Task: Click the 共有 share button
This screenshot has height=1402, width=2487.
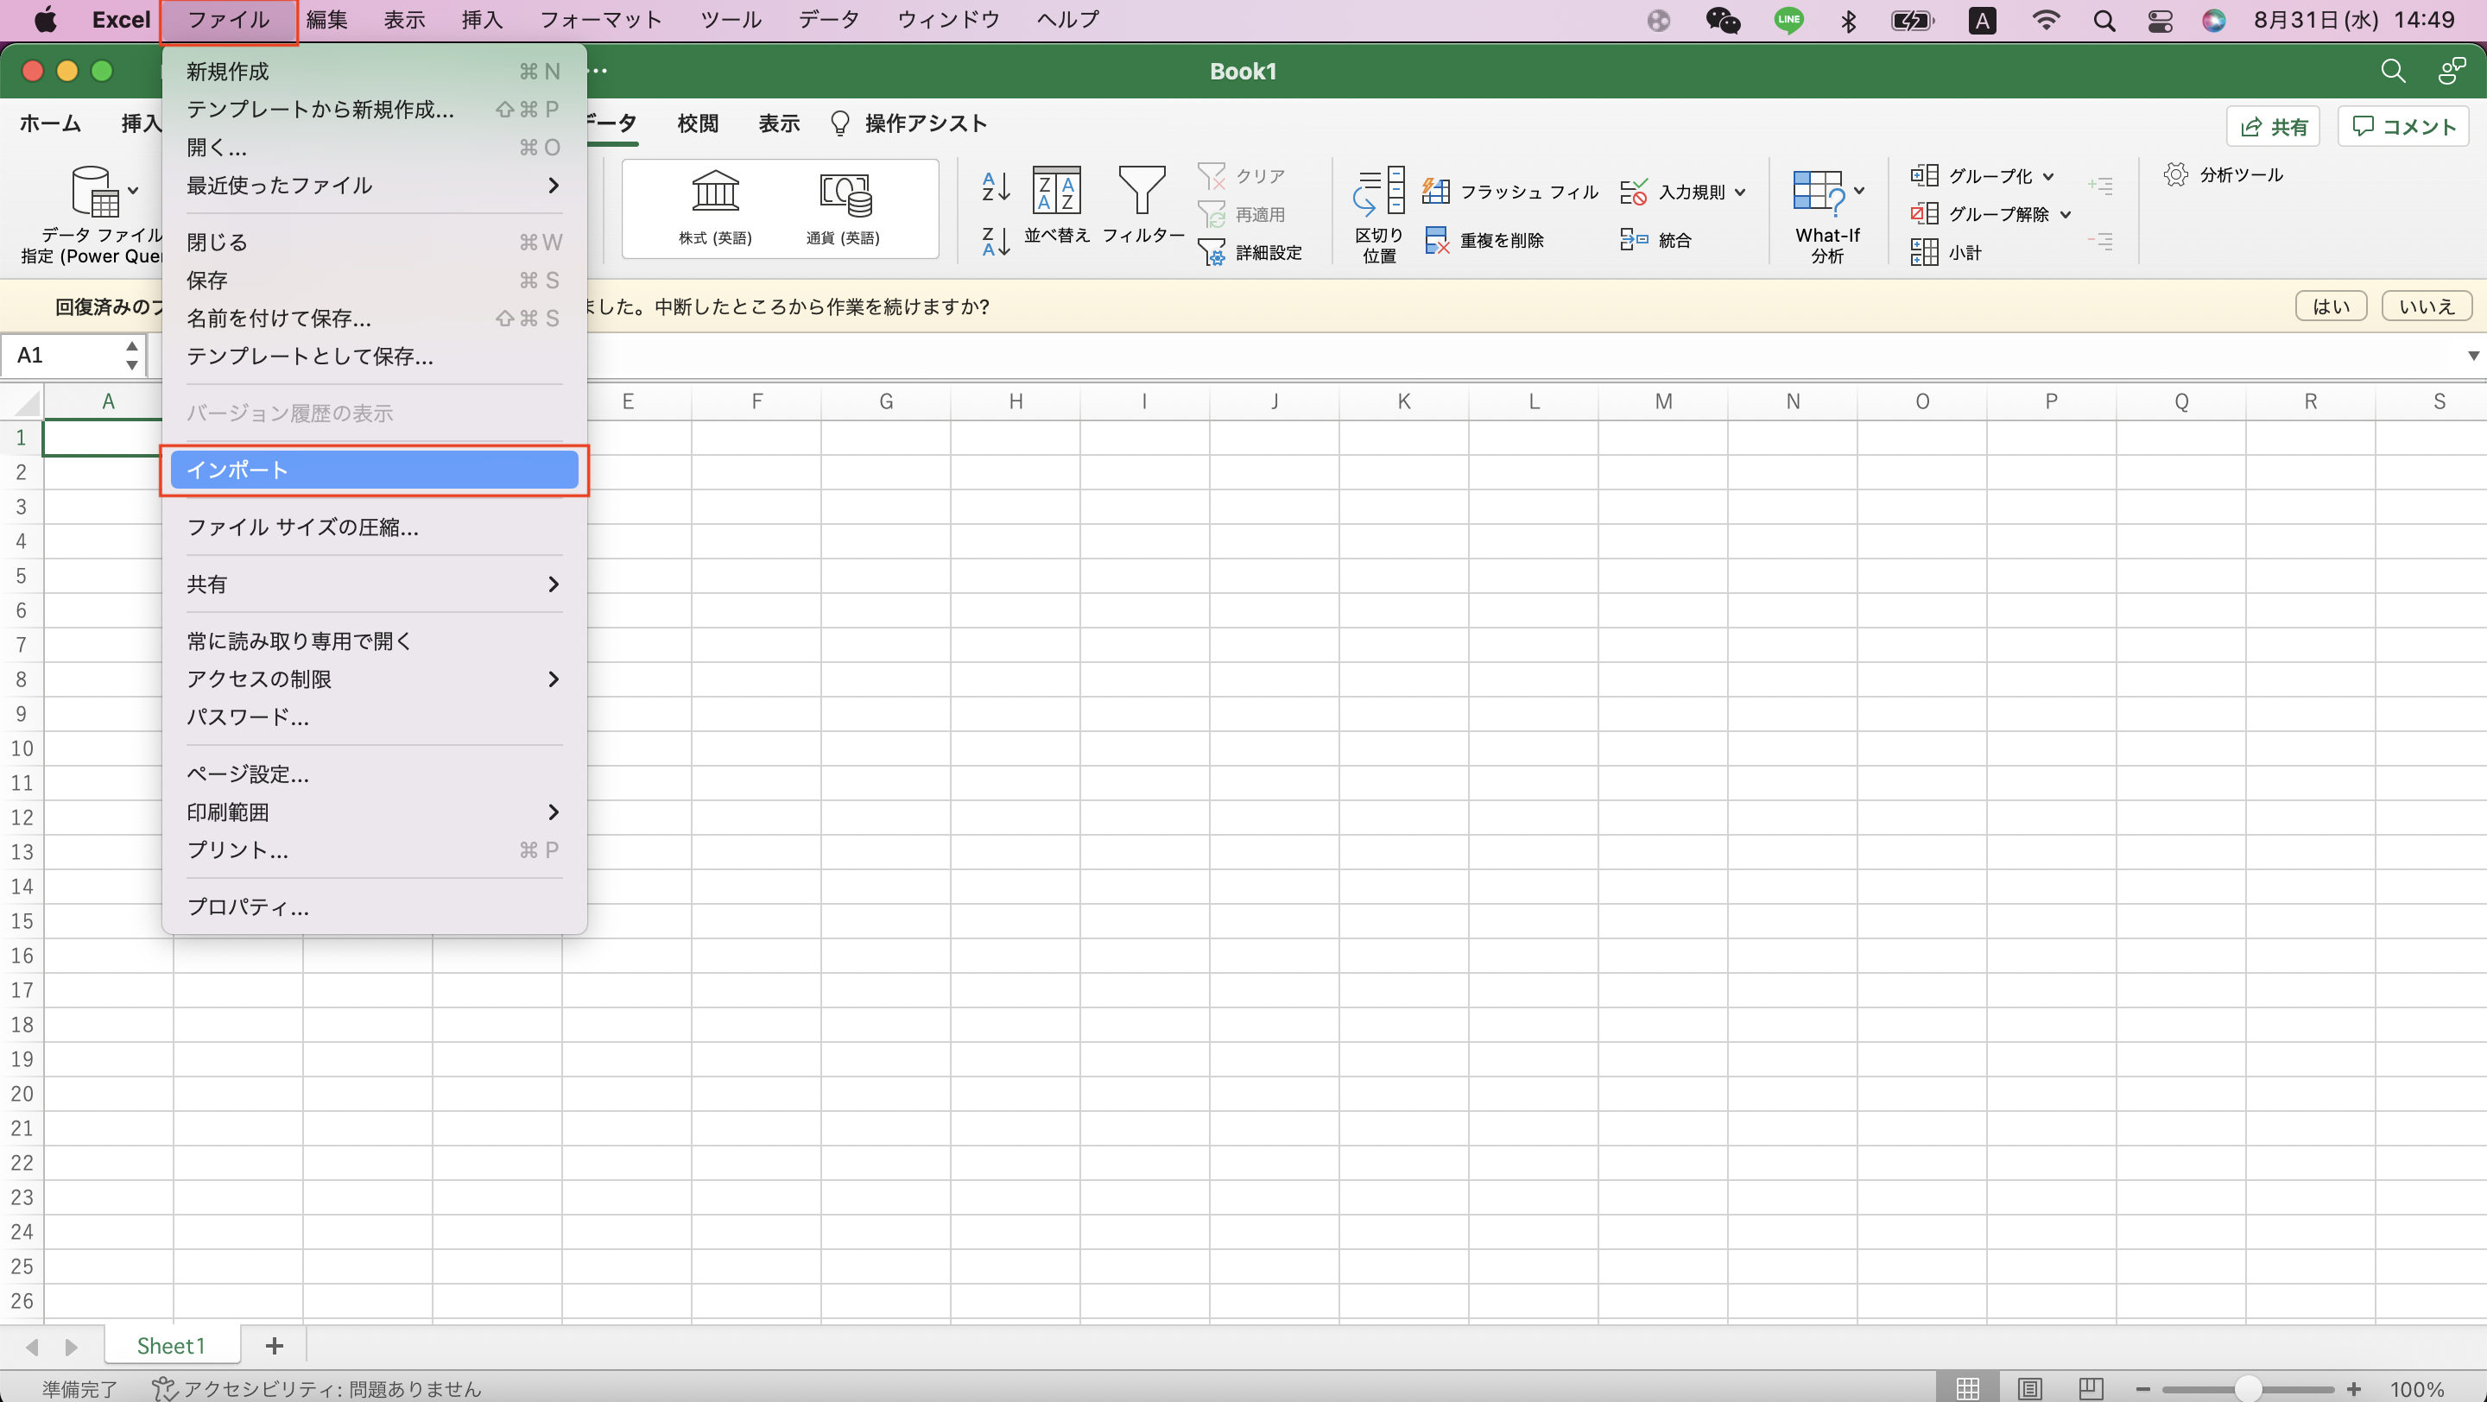Action: coord(2273,126)
